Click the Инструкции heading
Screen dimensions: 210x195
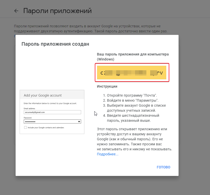107,86
